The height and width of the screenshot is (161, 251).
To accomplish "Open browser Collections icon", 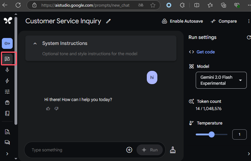I will coord(224,5).
